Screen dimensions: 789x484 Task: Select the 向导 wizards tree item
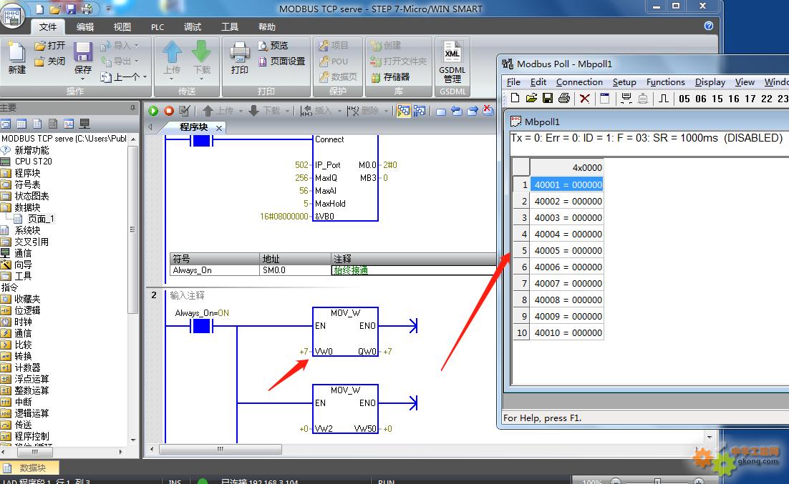[23, 265]
